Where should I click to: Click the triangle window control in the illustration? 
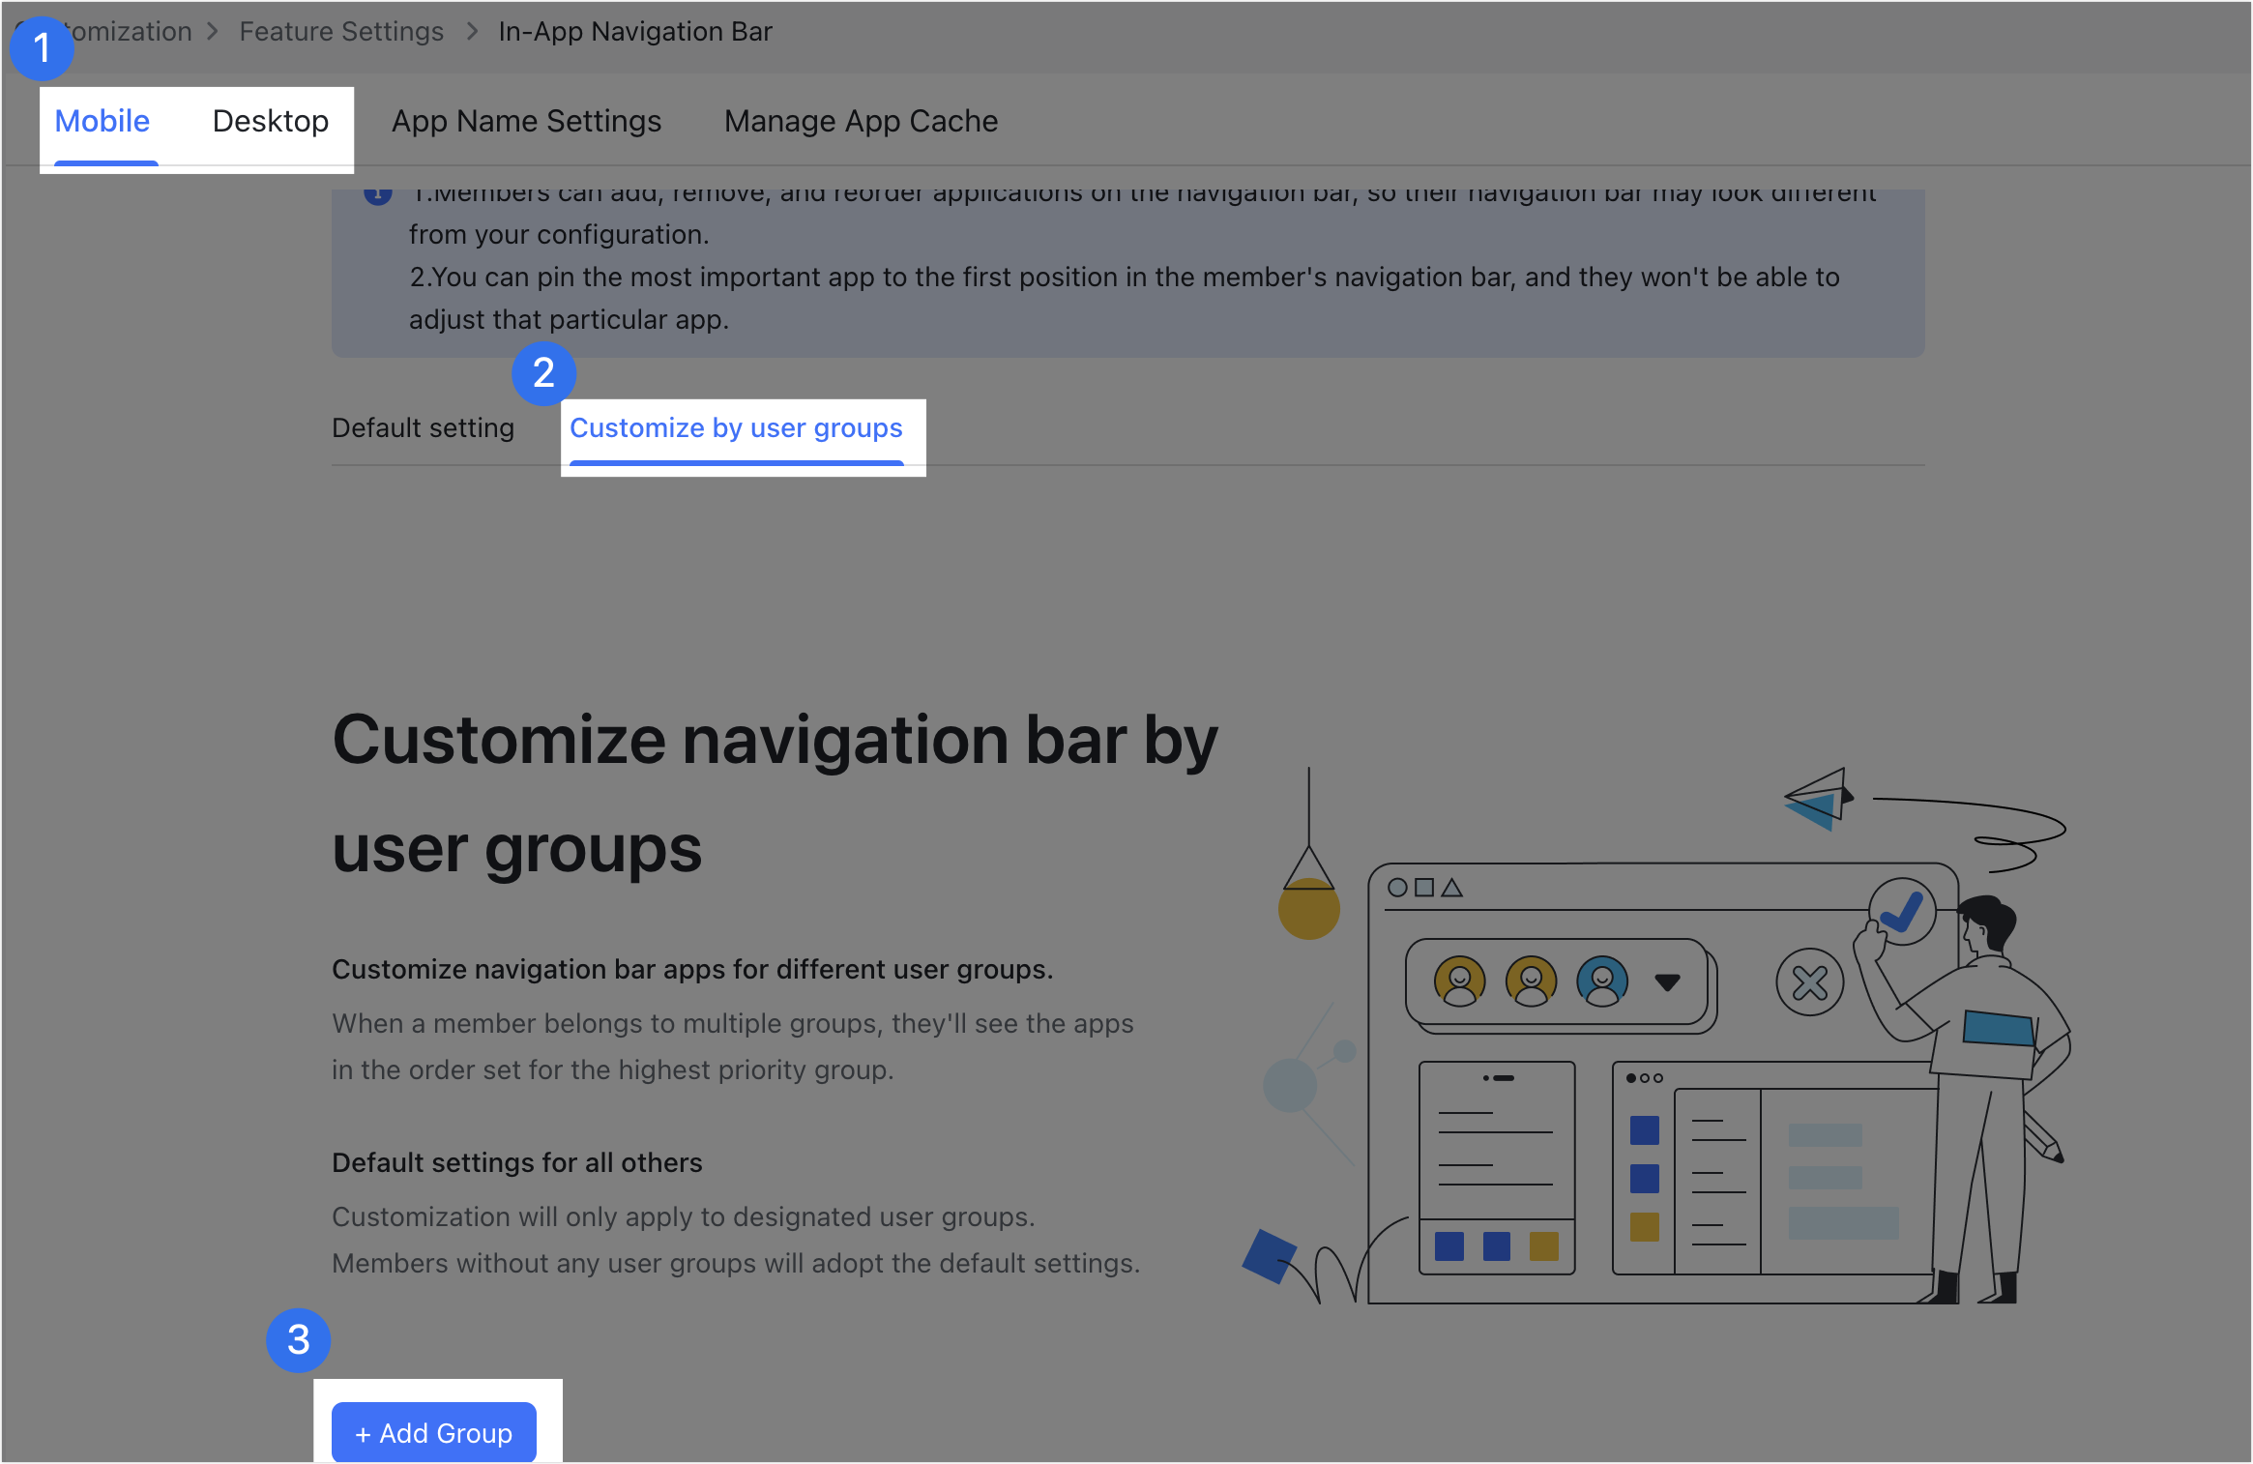[1450, 889]
